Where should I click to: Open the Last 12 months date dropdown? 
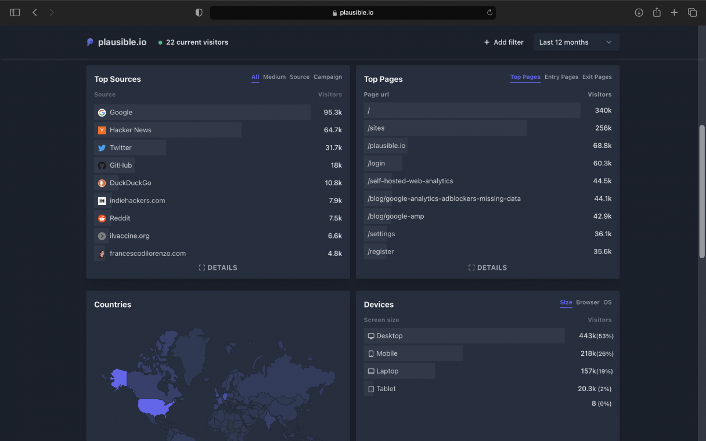(575, 42)
